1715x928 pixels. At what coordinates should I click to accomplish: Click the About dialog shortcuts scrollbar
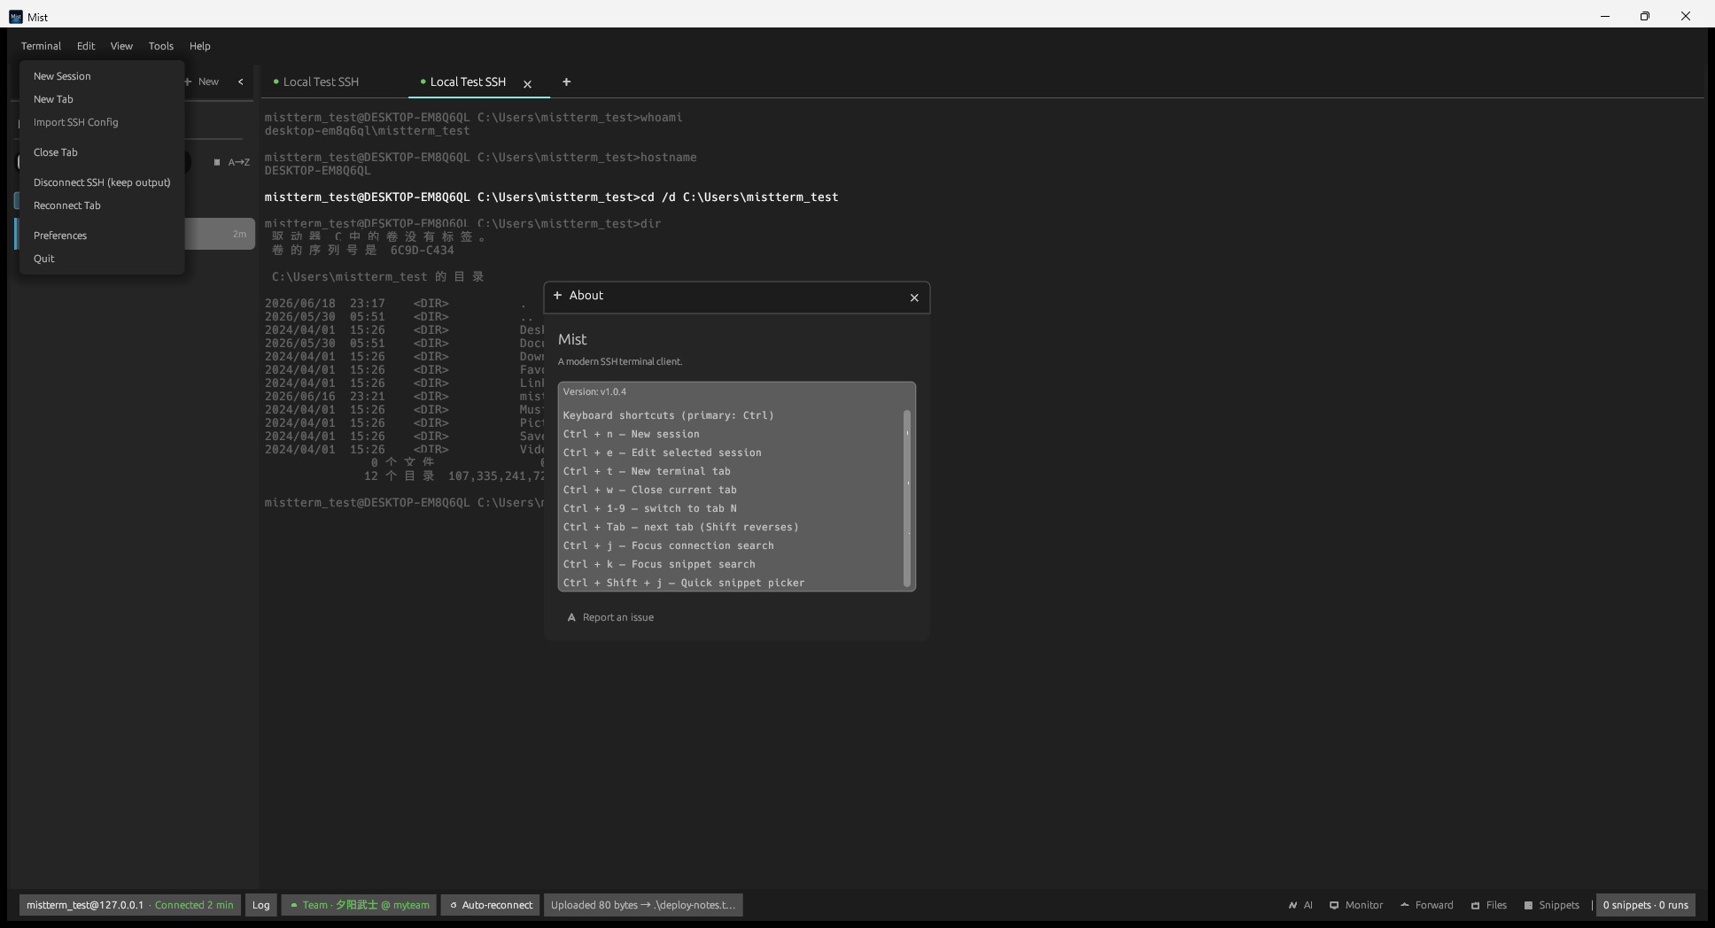pos(907,497)
